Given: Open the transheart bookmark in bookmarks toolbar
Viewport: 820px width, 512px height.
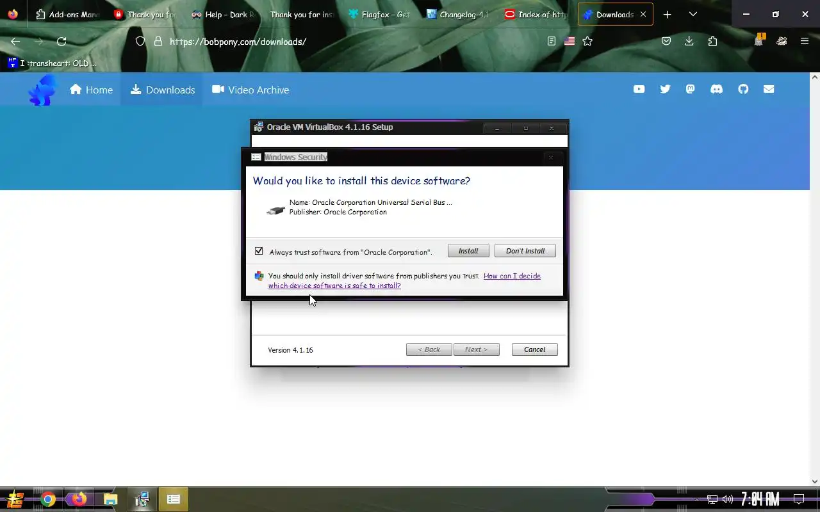Looking at the screenshot, I should [52, 63].
